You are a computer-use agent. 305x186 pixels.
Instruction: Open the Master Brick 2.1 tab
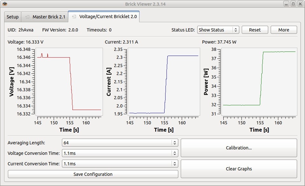click(45, 17)
